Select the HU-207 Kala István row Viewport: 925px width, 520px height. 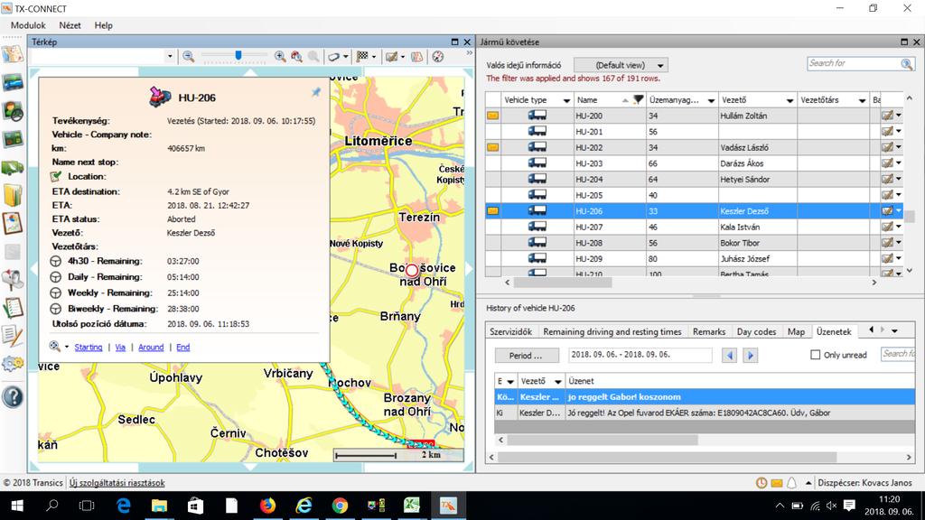[694, 227]
